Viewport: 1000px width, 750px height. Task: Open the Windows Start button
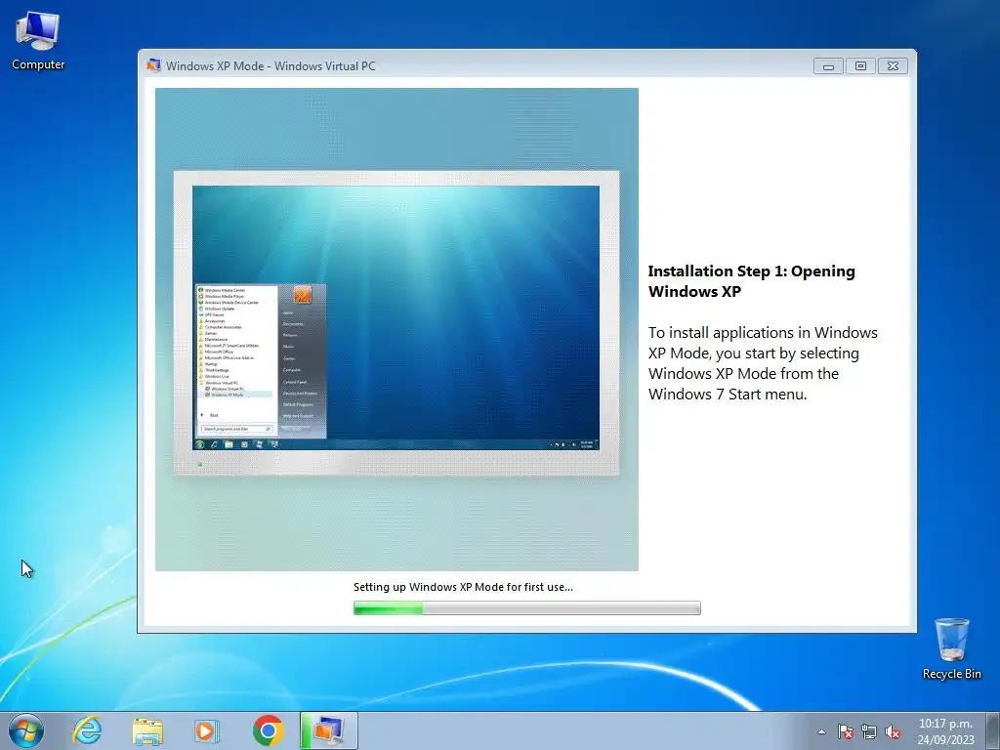click(x=25, y=730)
